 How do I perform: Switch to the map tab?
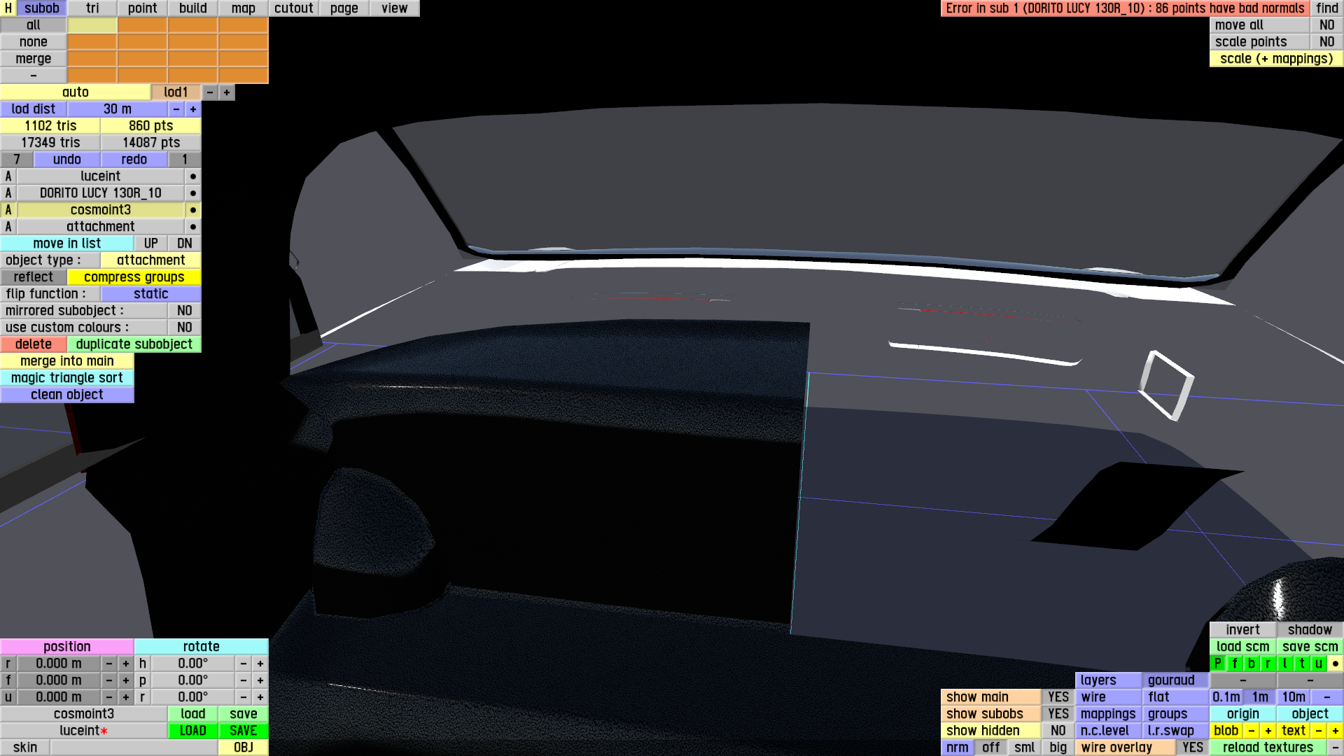243,8
